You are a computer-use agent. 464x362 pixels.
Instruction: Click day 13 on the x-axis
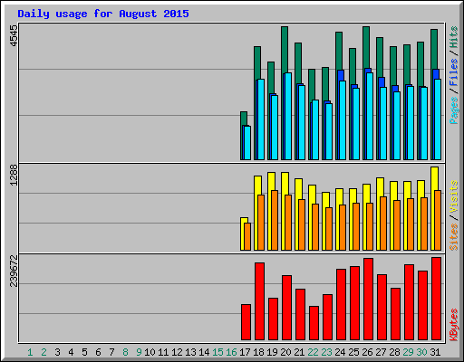[x=190, y=352]
